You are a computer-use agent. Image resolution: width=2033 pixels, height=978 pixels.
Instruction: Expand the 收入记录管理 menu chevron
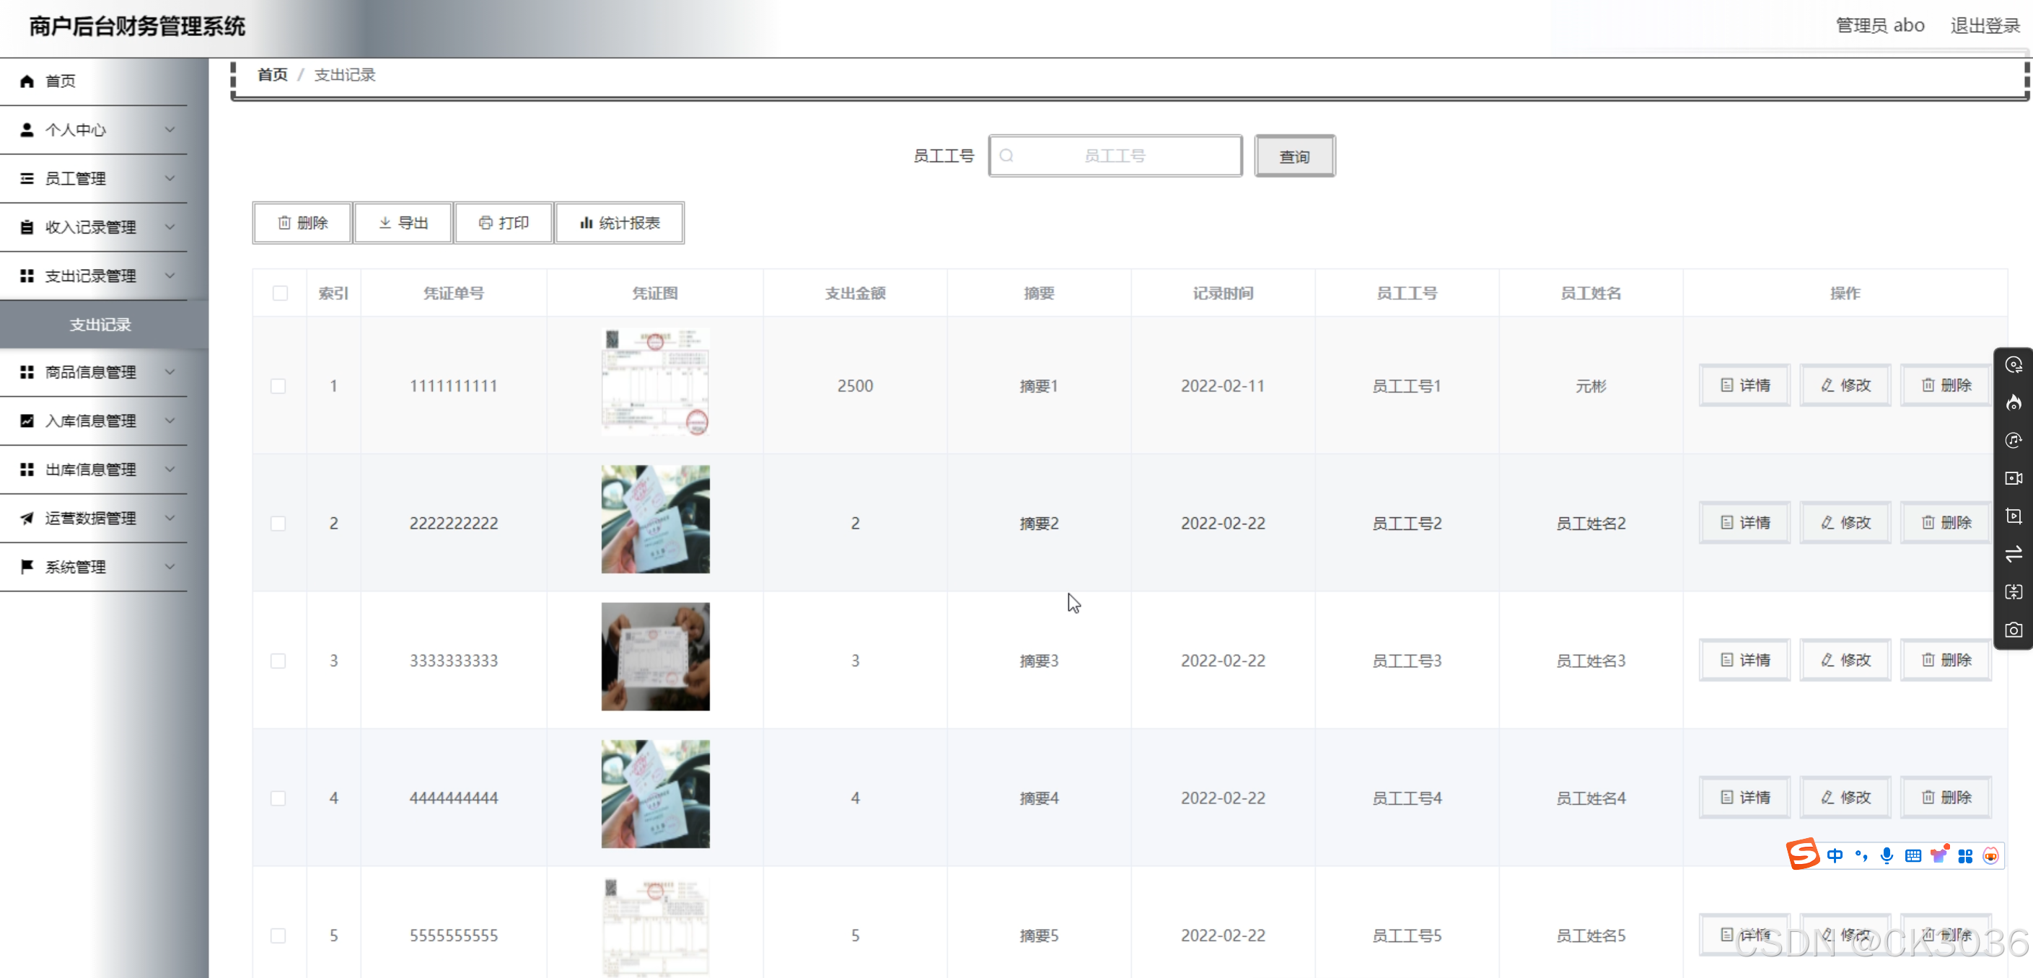[170, 227]
